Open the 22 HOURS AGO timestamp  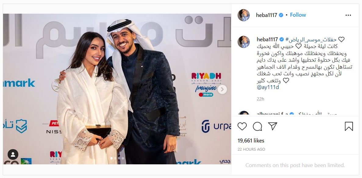tap(251, 149)
